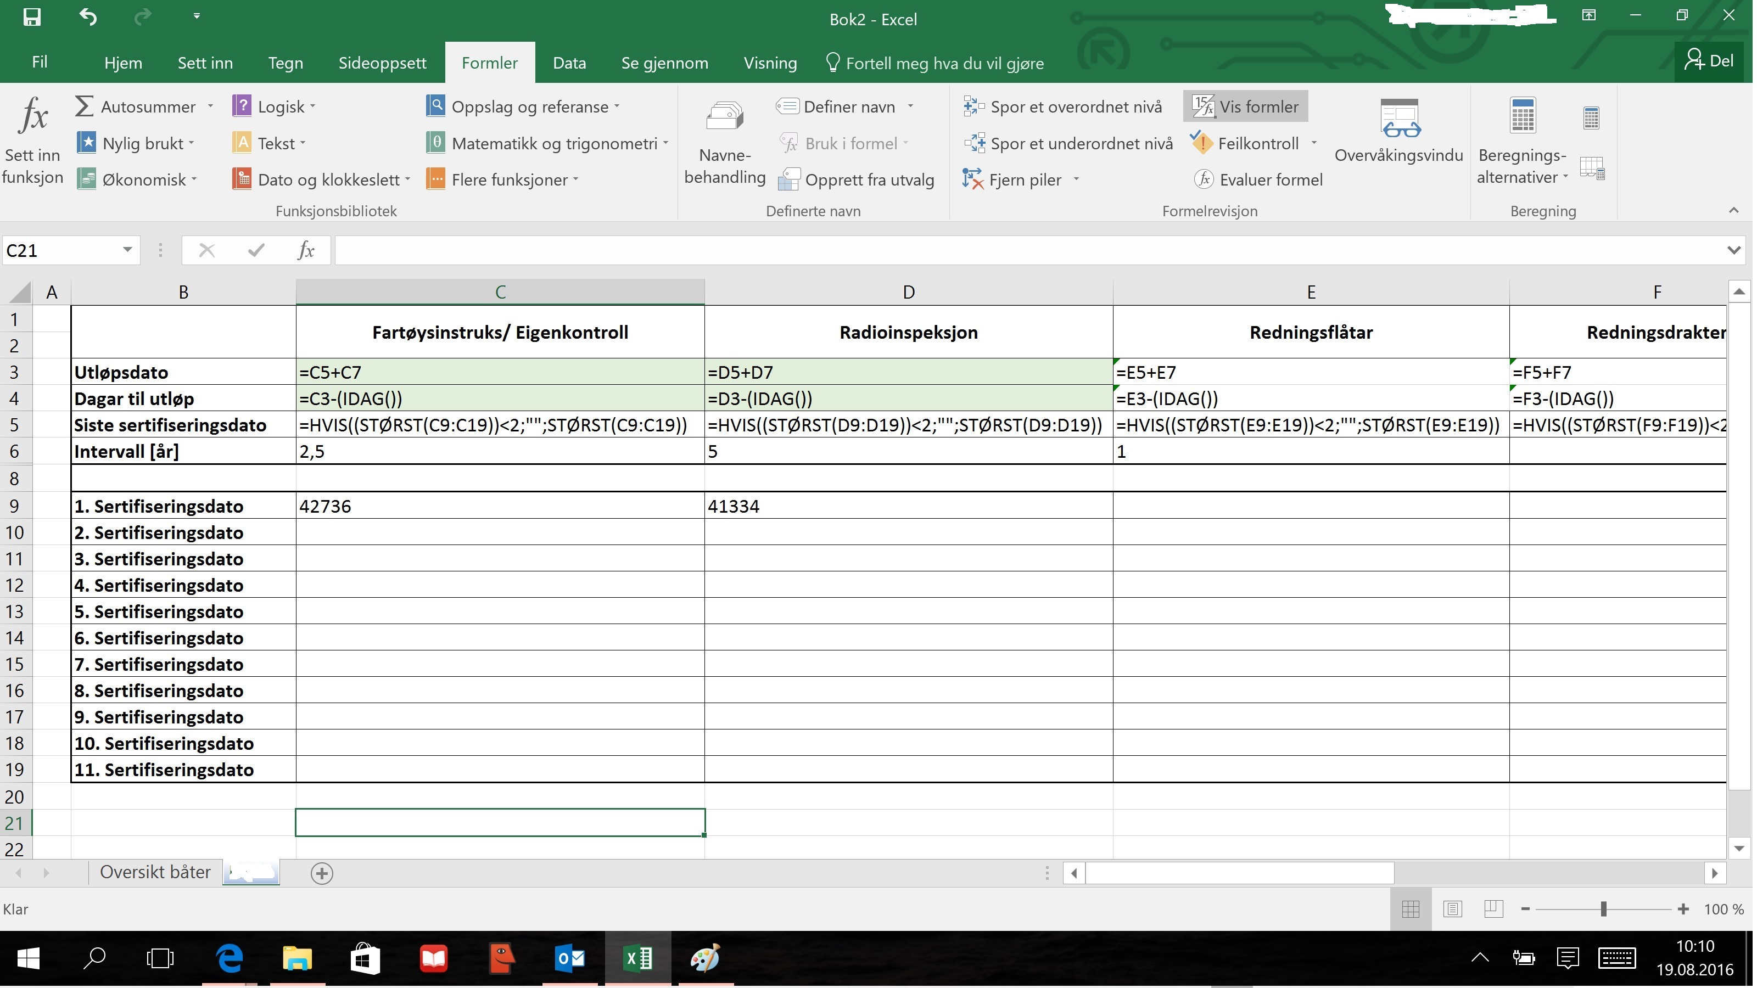Add a new sheet
This screenshot has height=988, width=1757.
tap(322, 873)
